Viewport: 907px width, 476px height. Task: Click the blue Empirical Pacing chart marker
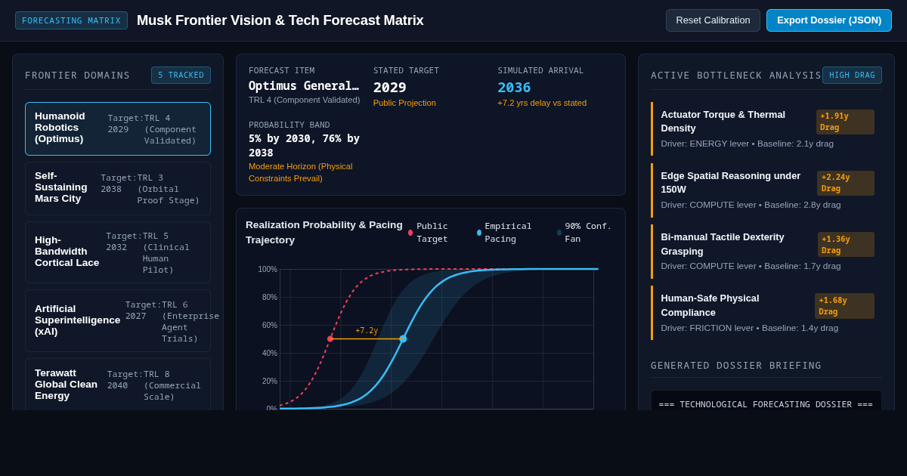[403, 338]
